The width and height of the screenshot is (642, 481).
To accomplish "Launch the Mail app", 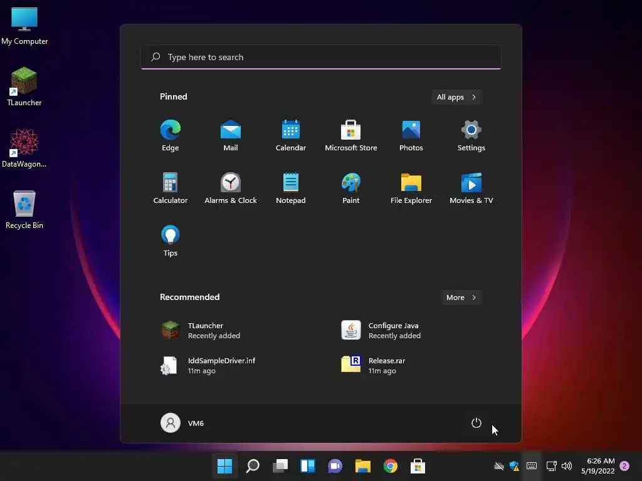I will coord(231,136).
